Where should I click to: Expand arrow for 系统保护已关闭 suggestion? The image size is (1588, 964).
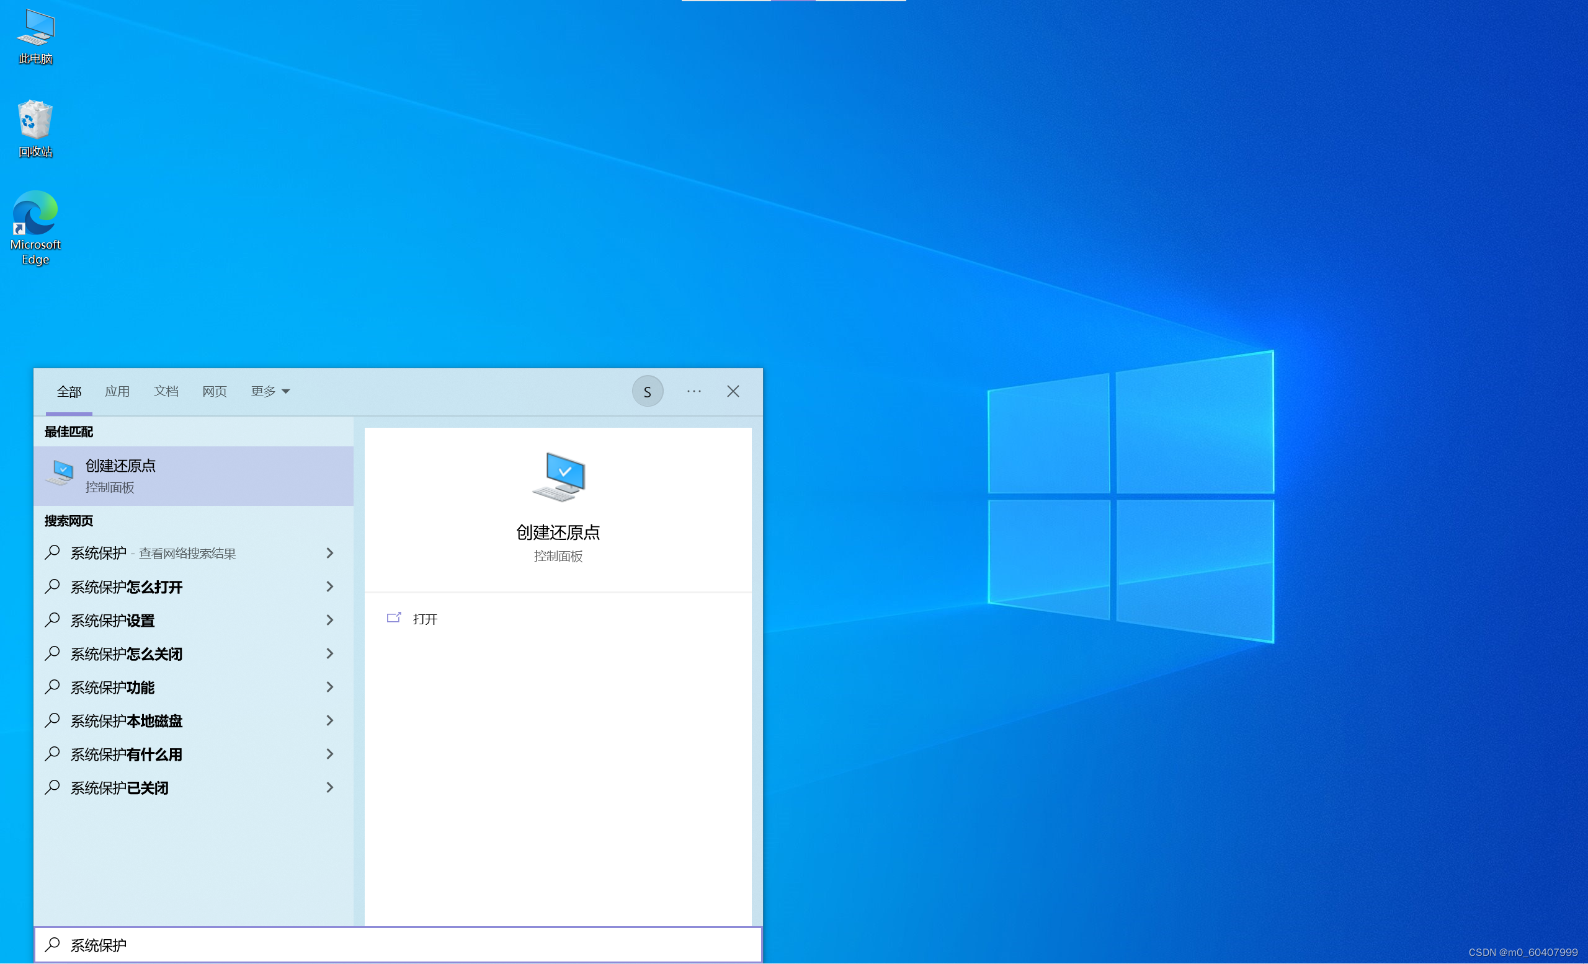(330, 787)
